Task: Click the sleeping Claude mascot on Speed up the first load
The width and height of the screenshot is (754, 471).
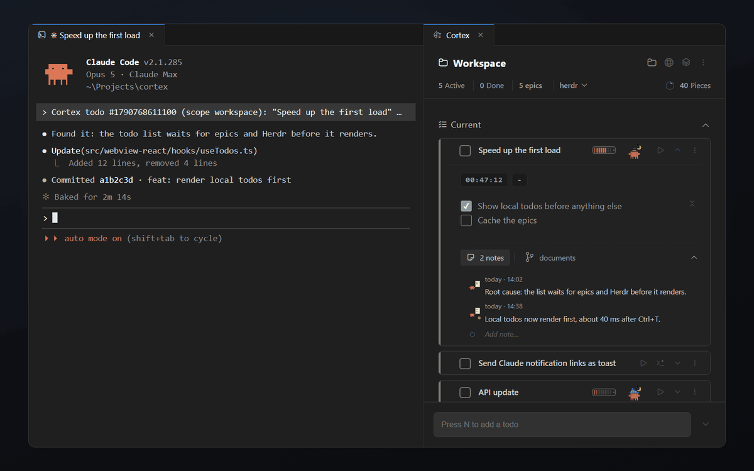Action: pos(635,151)
